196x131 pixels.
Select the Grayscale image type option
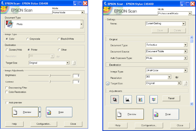[28, 39]
